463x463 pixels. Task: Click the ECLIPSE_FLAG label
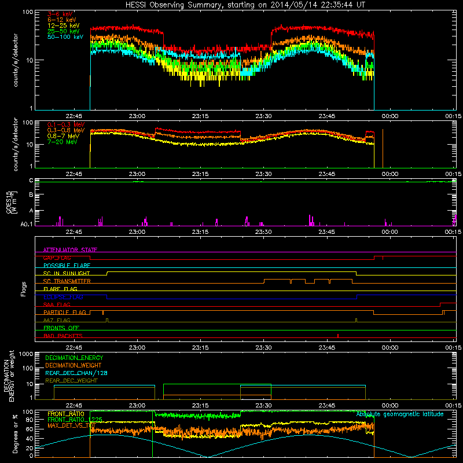(x=63, y=297)
